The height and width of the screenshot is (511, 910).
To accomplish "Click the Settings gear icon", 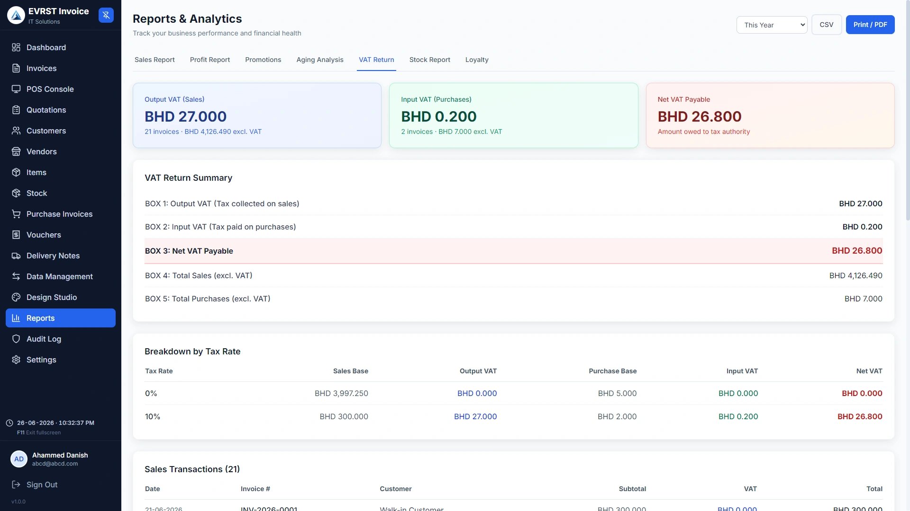I will [16, 360].
